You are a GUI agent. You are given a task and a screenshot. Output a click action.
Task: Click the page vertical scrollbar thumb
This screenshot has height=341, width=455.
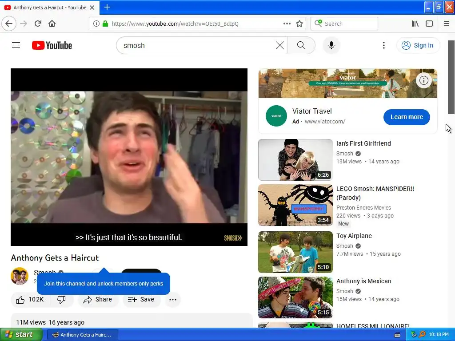click(x=451, y=77)
